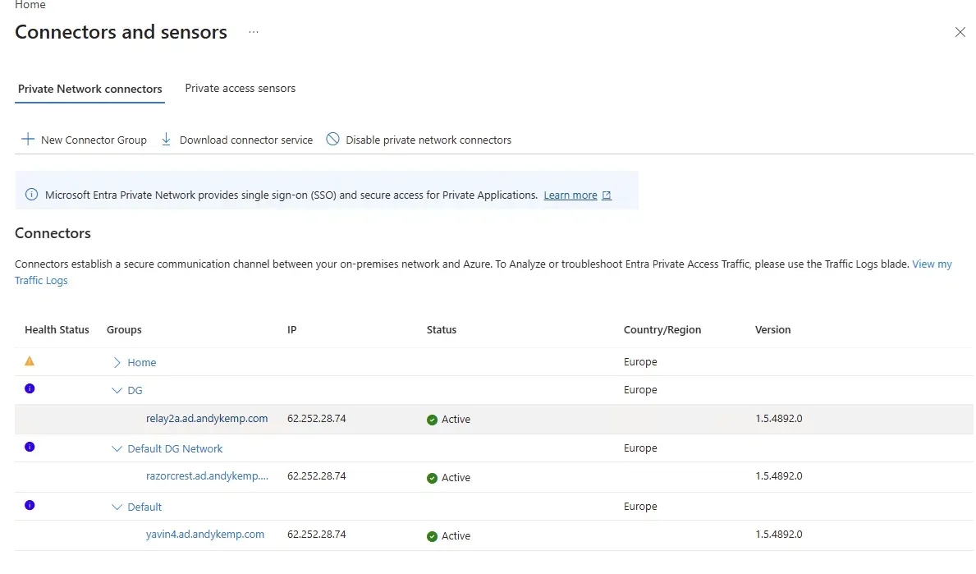Click the info icon in the banner
Image resolution: width=976 pixels, height=574 pixels.
tap(31, 195)
